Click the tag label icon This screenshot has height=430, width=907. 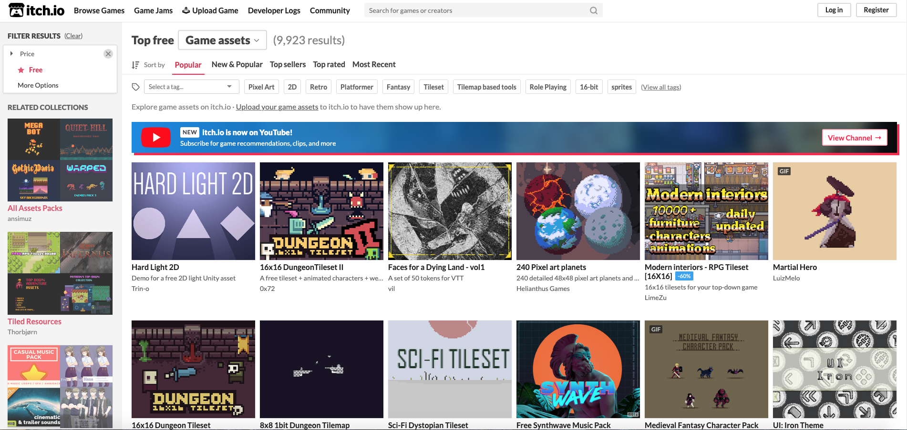pos(136,87)
